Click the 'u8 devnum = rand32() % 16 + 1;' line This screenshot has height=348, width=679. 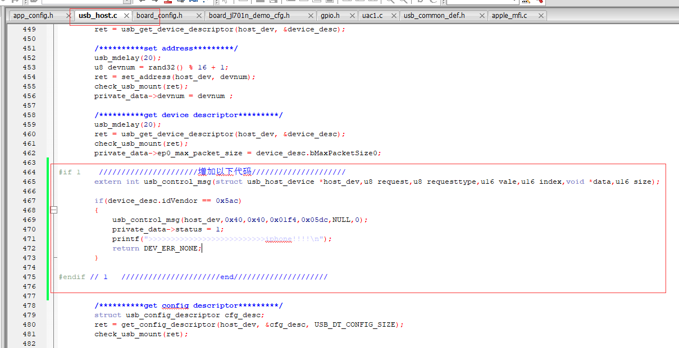coord(162,67)
